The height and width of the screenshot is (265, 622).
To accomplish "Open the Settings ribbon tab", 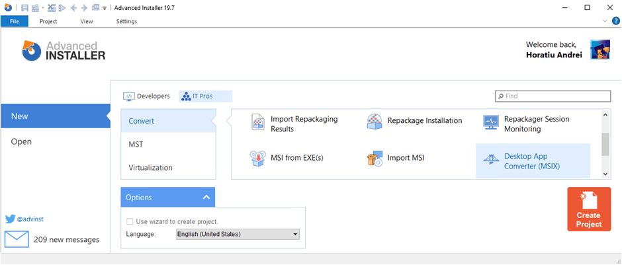I will click(x=126, y=21).
